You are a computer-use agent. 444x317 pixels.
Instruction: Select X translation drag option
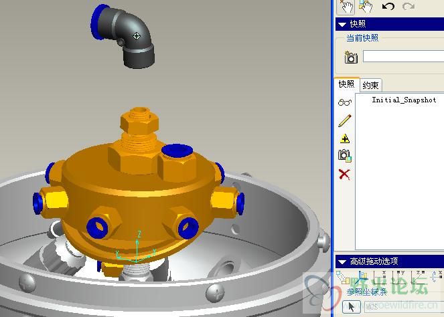[380, 278]
